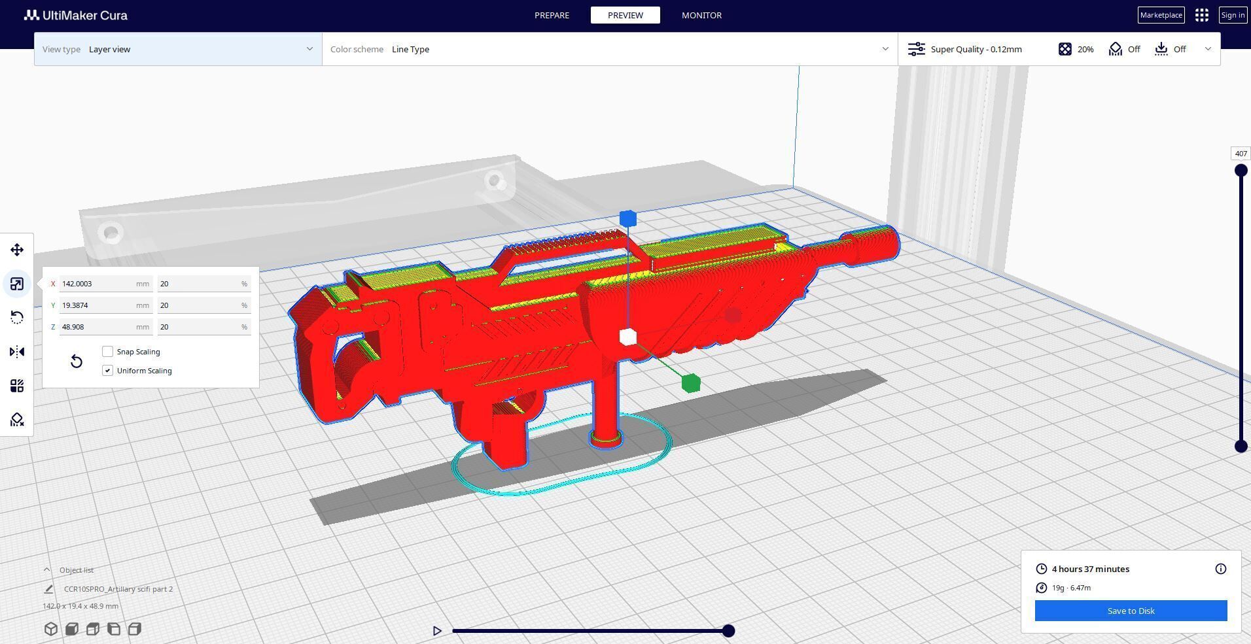1251x644 pixels.
Task: Switch to the PREVIEW stage
Action: tap(625, 15)
